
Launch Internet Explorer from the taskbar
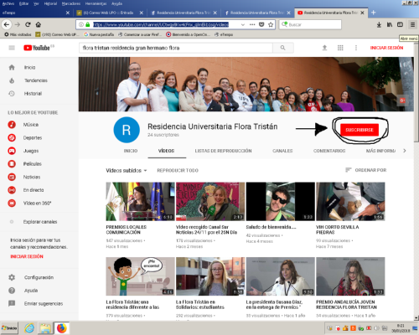29,328
